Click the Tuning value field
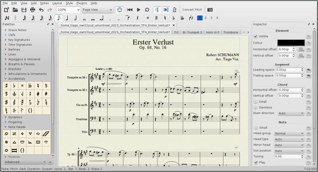318x172 pixels. tap(289, 157)
